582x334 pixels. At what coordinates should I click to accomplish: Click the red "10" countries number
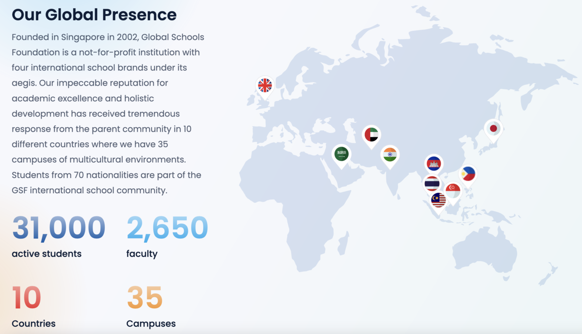coord(27,298)
